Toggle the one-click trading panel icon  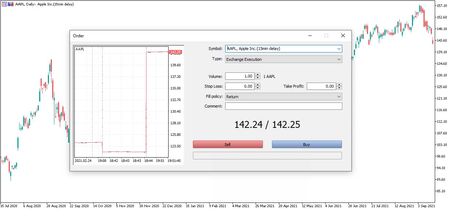point(11,4)
